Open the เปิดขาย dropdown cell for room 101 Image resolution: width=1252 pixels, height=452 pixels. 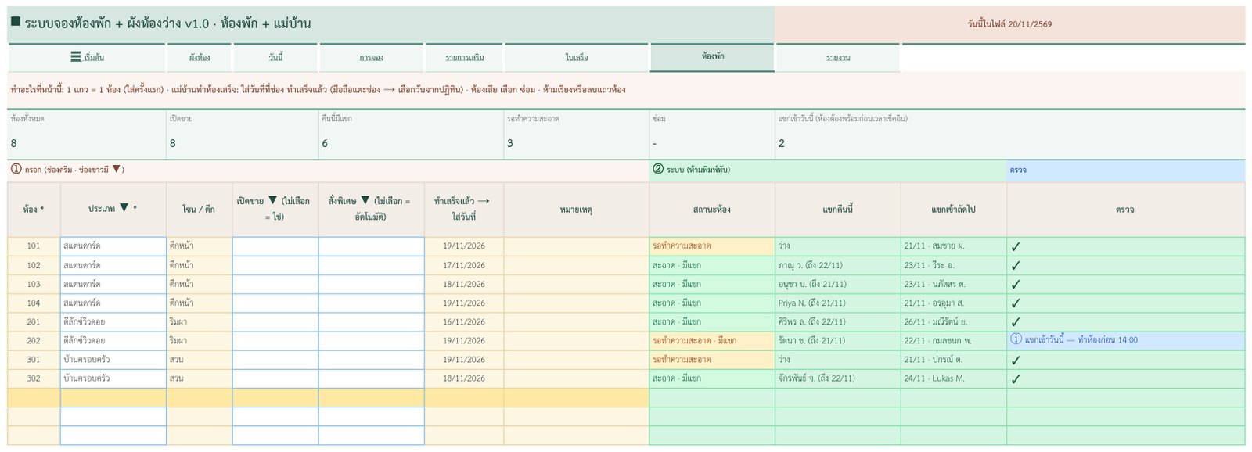coord(275,246)
